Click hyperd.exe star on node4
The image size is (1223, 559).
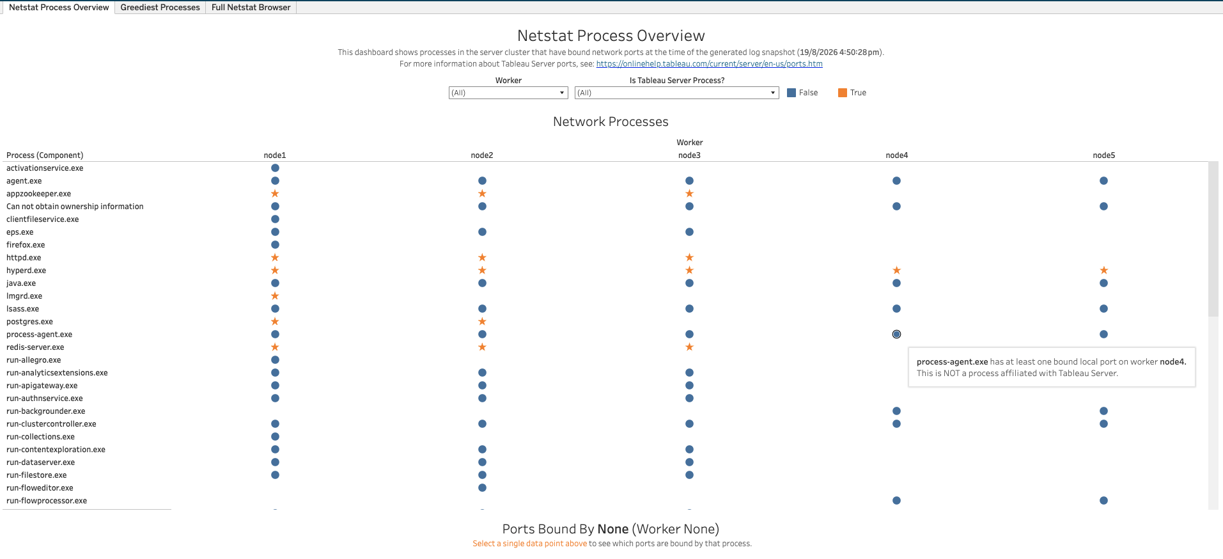click(x=896, y=271)
